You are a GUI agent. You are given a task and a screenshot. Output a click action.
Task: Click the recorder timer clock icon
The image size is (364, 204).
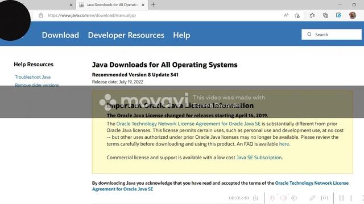tap(255, 198)
